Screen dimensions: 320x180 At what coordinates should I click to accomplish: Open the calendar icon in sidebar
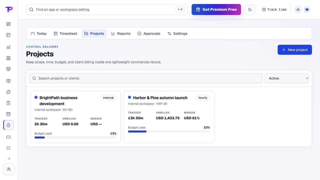tap(8, 114)
